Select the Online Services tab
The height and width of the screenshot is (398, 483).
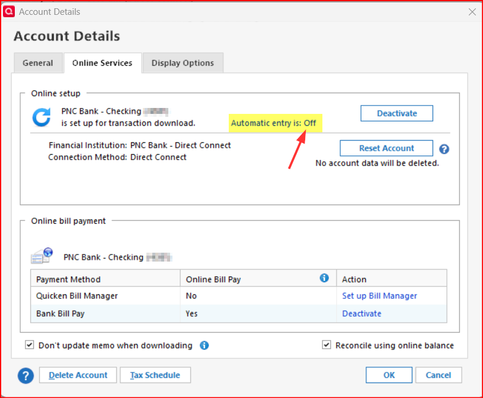click(x=103, y=63)
